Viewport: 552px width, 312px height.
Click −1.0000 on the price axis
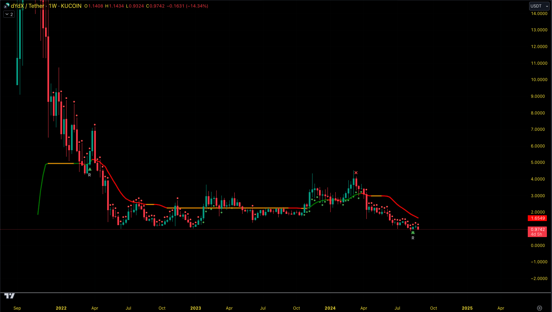click(x=539, y=262)
